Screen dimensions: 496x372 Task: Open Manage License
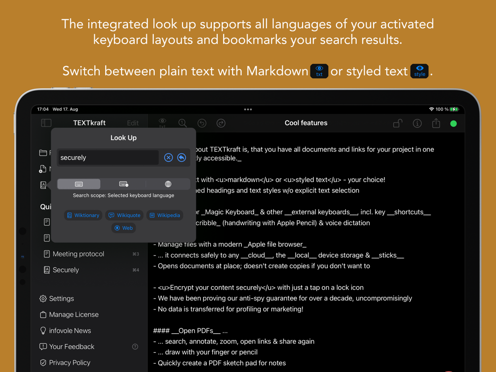click(x=69, y=314)
